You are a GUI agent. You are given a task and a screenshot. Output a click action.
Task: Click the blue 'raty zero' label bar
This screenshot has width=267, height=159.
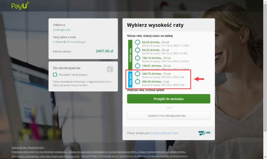click(130, 79)
